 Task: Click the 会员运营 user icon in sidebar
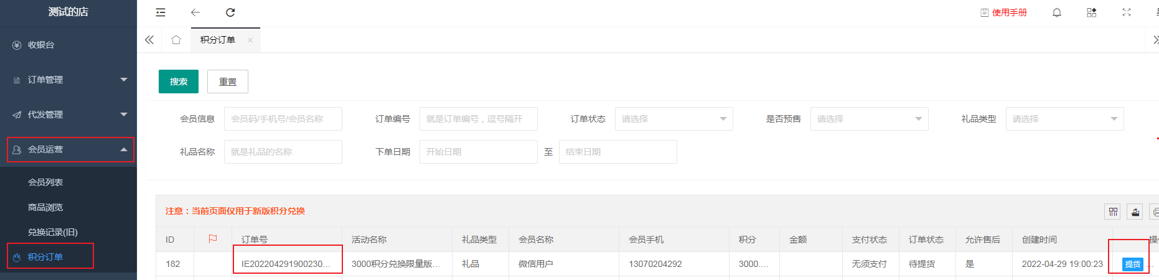[x=17, y=149]
